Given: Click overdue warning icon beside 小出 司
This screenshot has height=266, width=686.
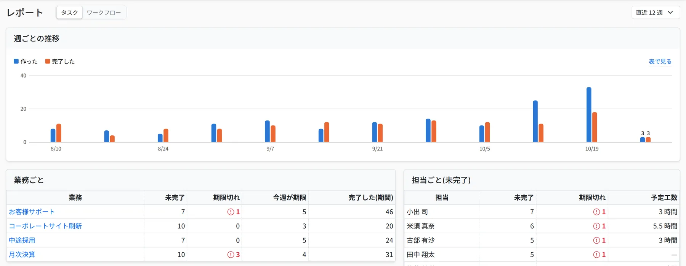Looking at the screenshot, I should pyautogui.click(x=596, y=212).
